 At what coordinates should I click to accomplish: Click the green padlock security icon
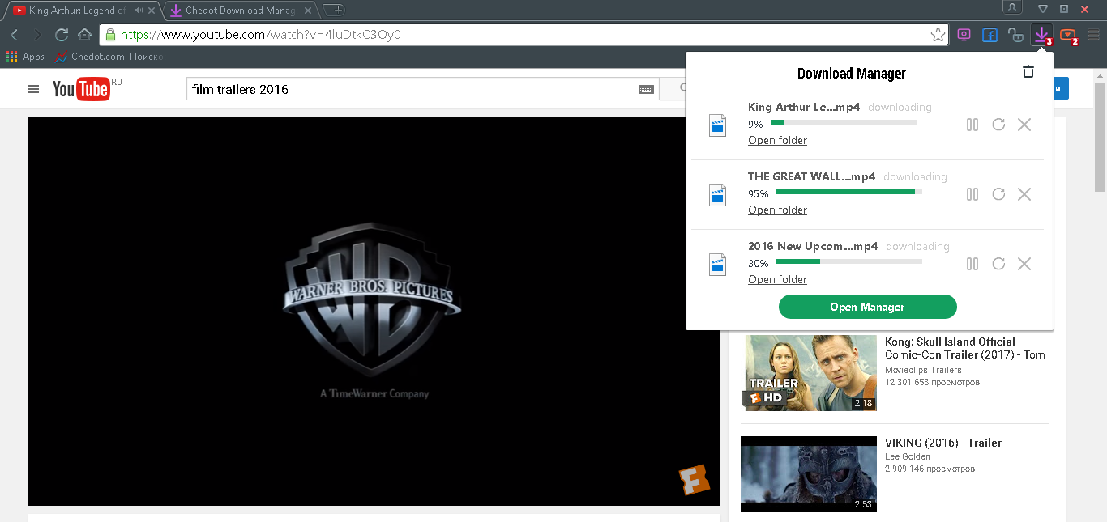tap(110, 35)
